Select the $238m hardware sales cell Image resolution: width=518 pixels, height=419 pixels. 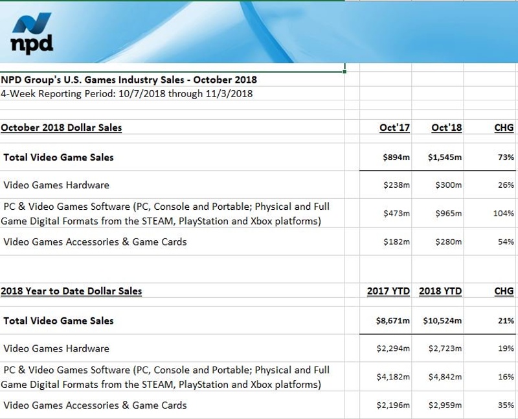click(396, 185)
